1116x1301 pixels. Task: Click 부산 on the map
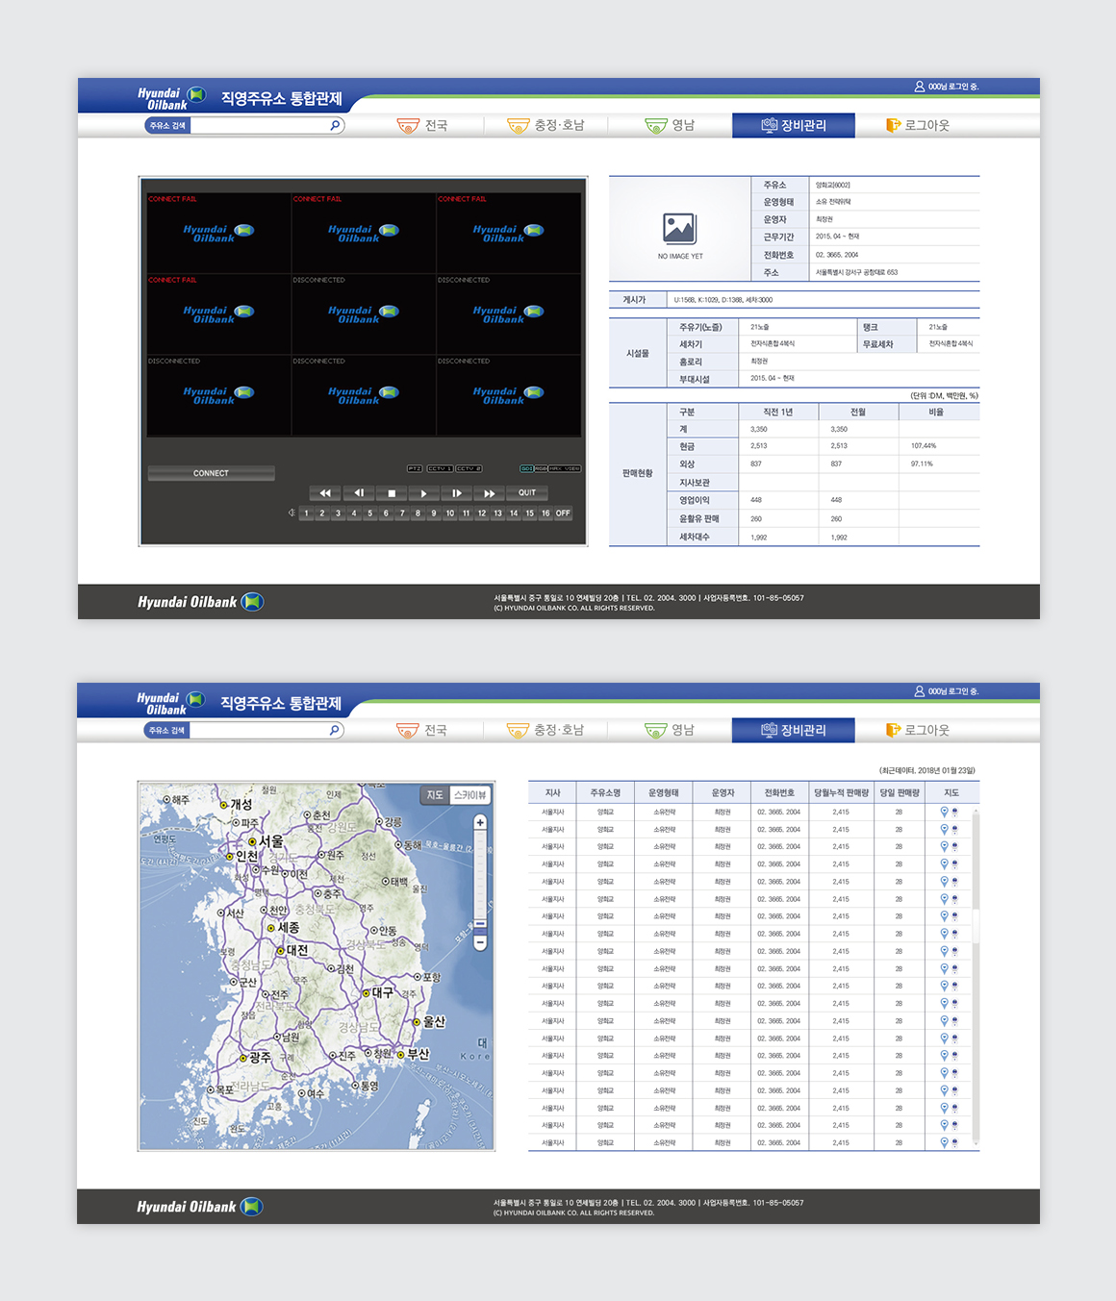click(414, 1054)
